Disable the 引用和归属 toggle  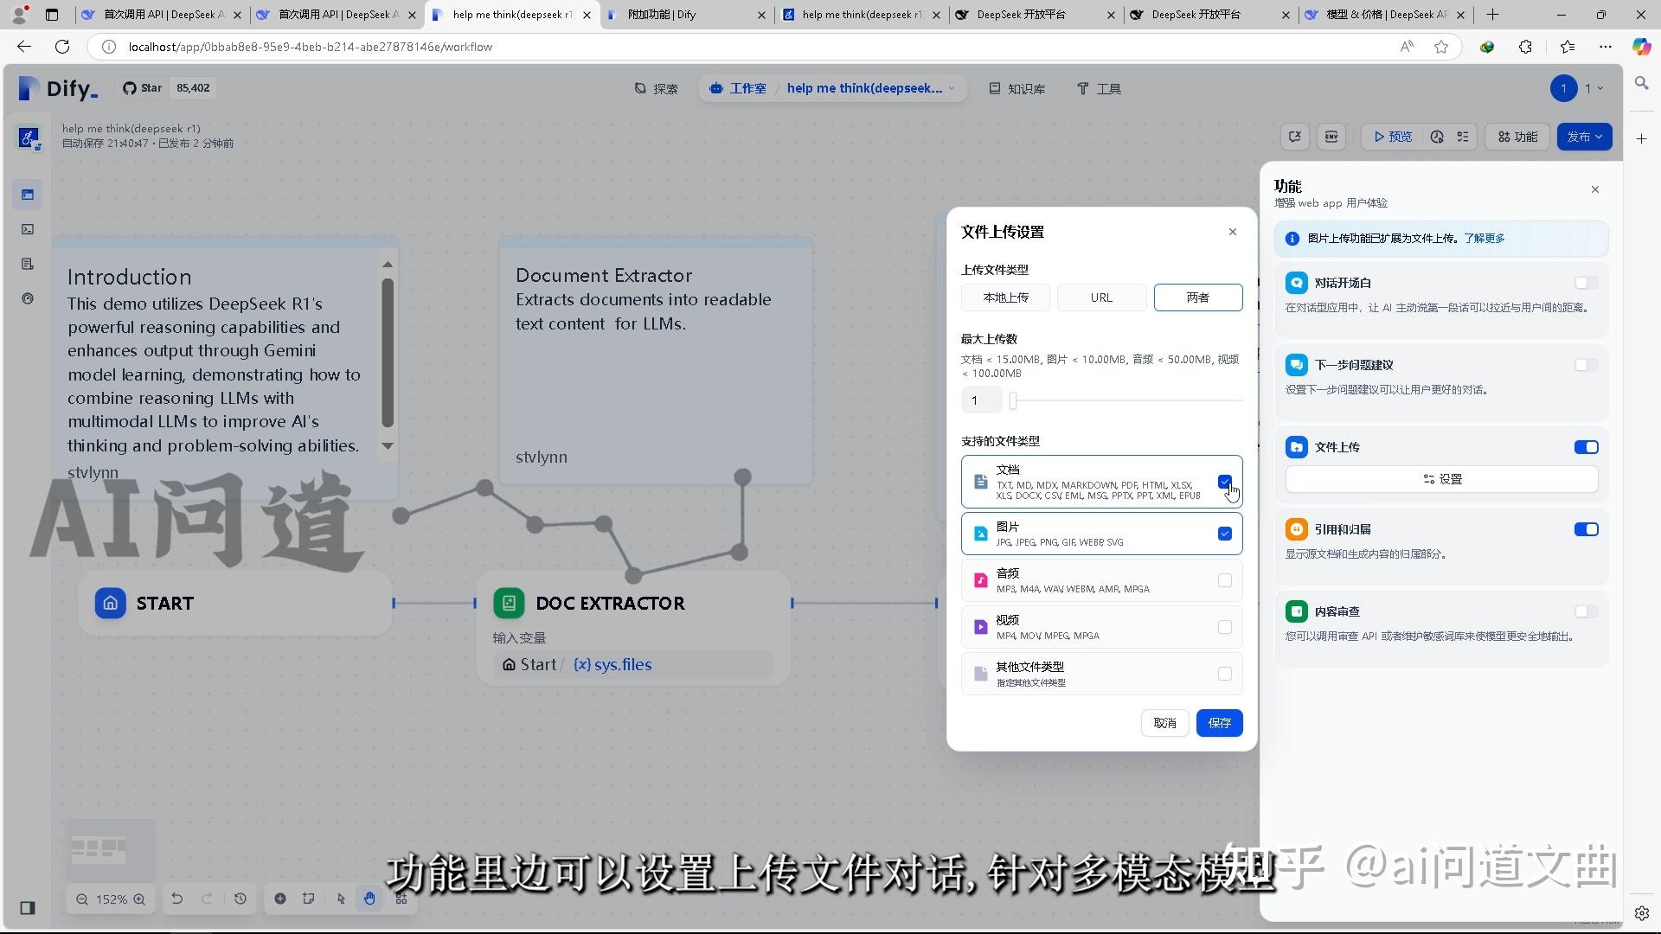click(1586, 528)
